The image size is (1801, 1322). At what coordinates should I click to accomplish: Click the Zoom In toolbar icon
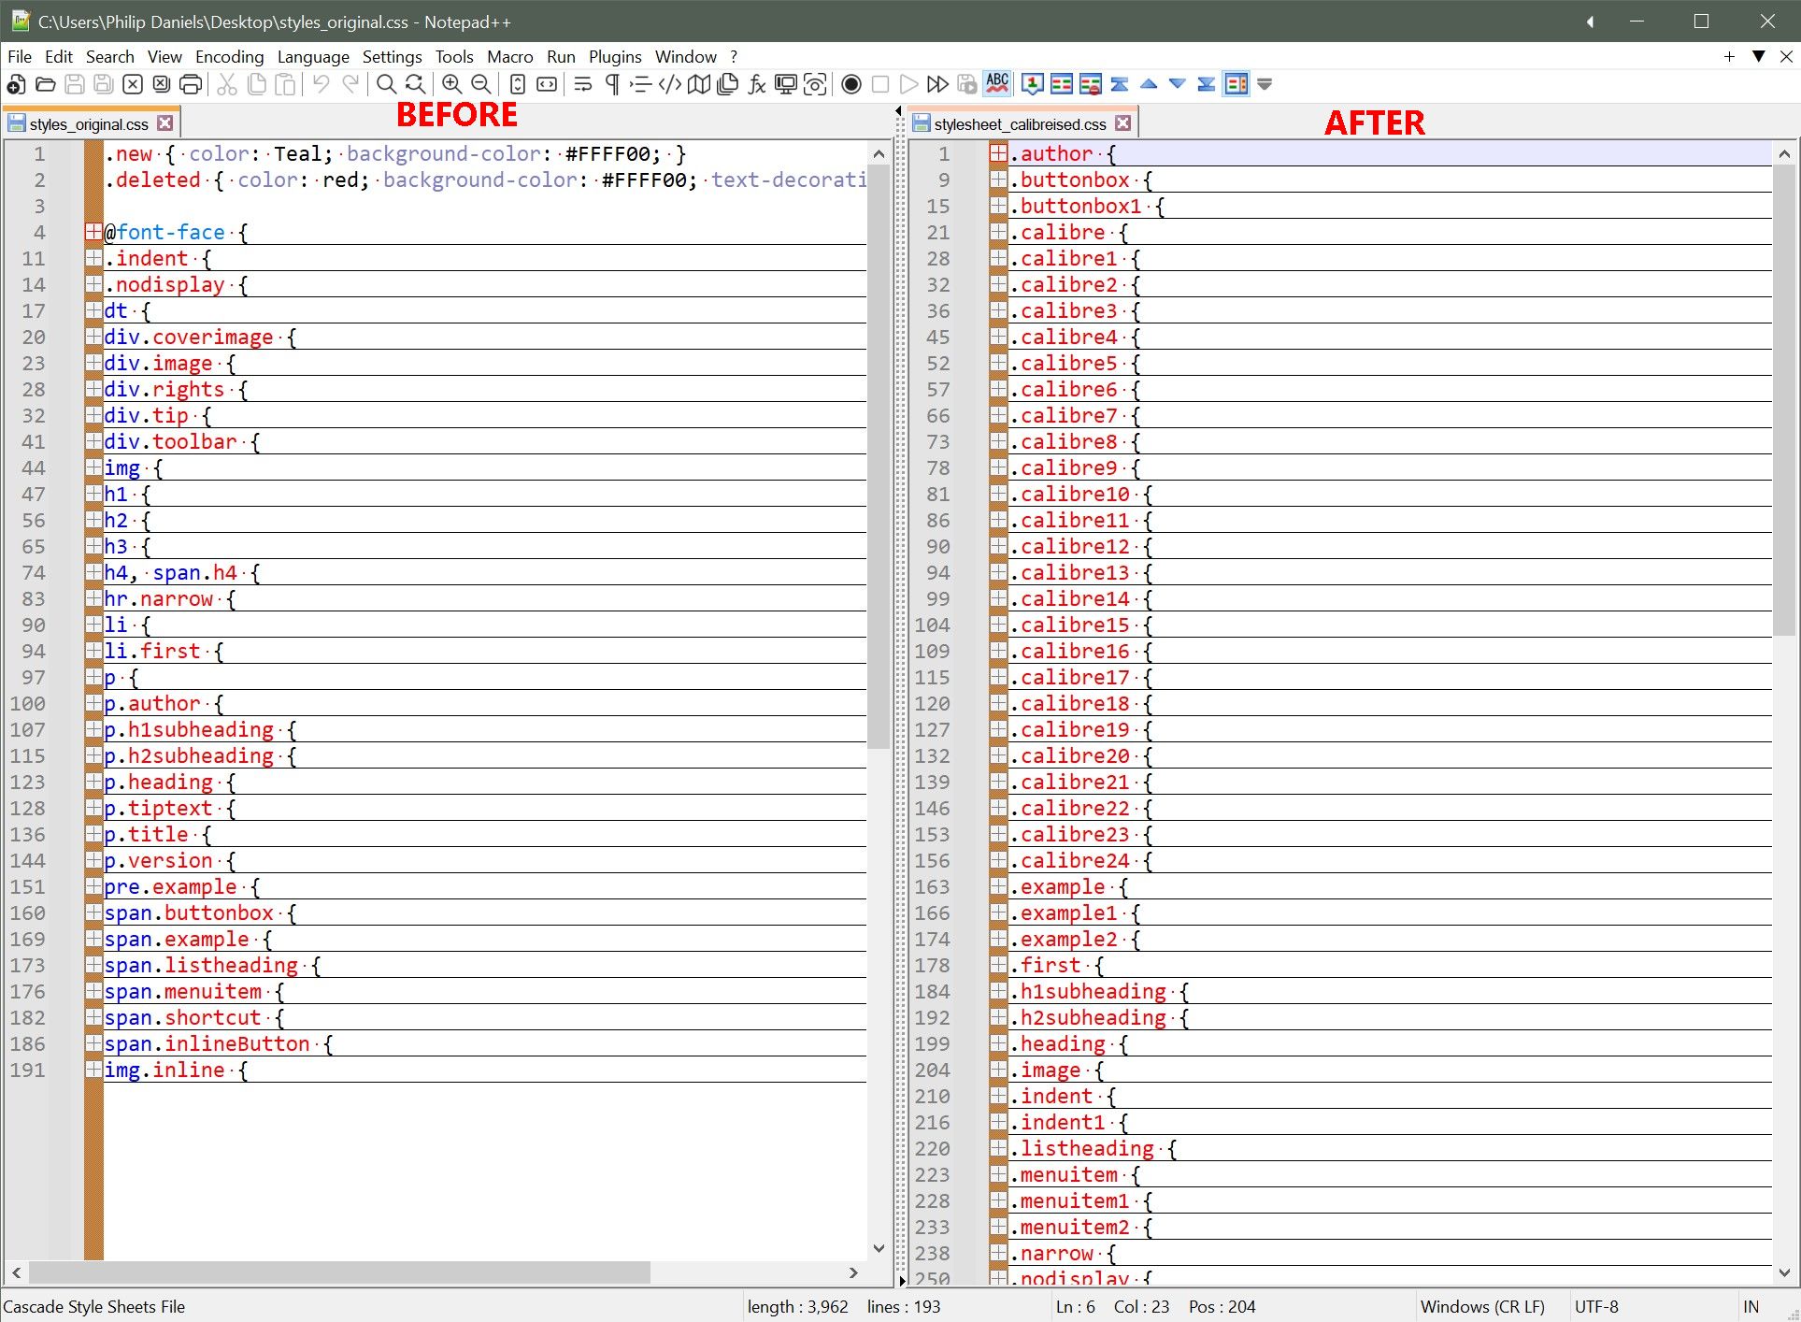coord(451,85)
